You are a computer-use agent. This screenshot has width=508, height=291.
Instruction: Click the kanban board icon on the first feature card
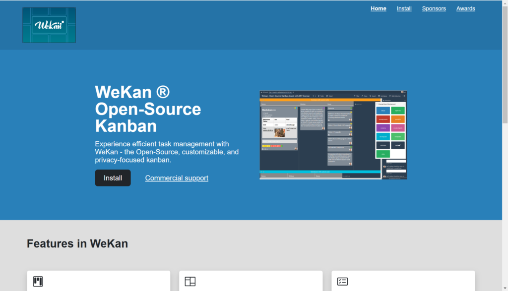[x=38, y=282]
